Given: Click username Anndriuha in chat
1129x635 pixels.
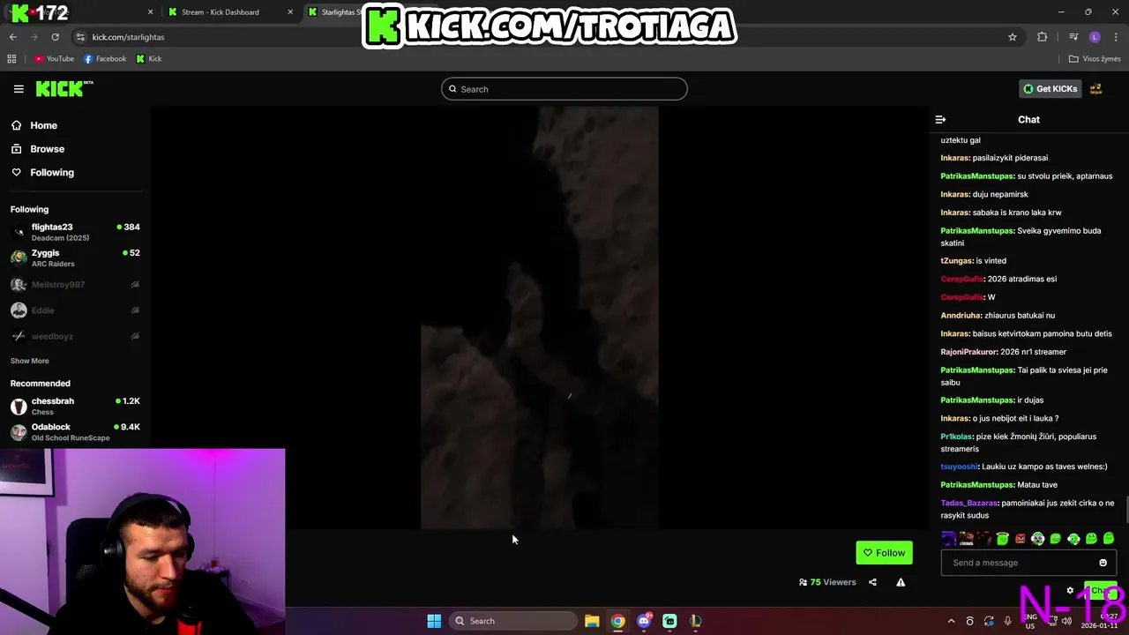Looking at the screenshot, I should click(961, 316).
